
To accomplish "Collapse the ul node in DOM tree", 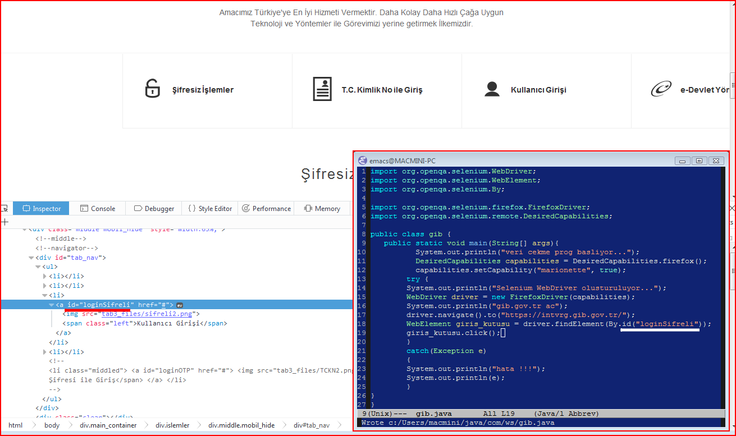I will point(38,267).
